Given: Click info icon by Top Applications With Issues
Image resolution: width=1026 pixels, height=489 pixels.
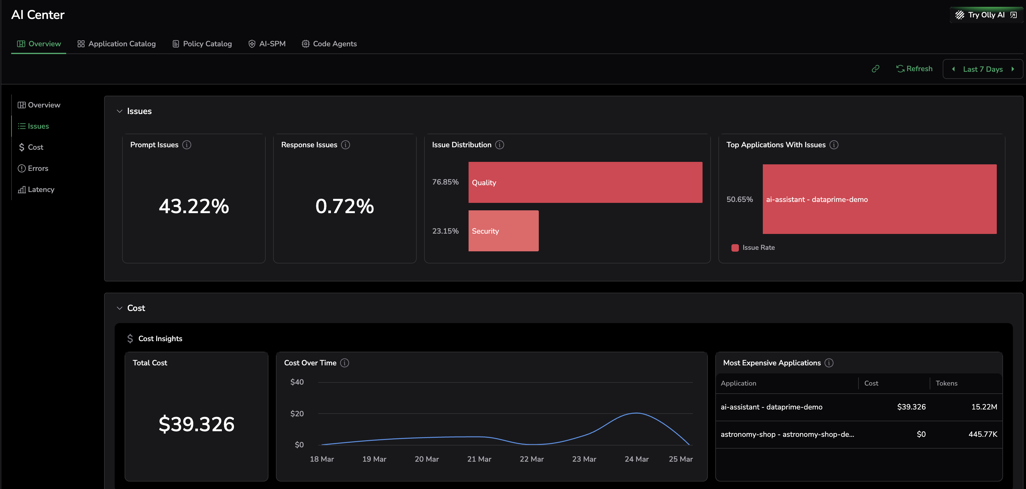Looking at the screenshot, I should 834,145.
